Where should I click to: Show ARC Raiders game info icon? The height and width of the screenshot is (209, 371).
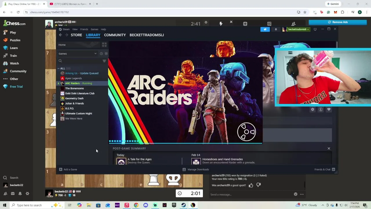(x=321, y=109)
